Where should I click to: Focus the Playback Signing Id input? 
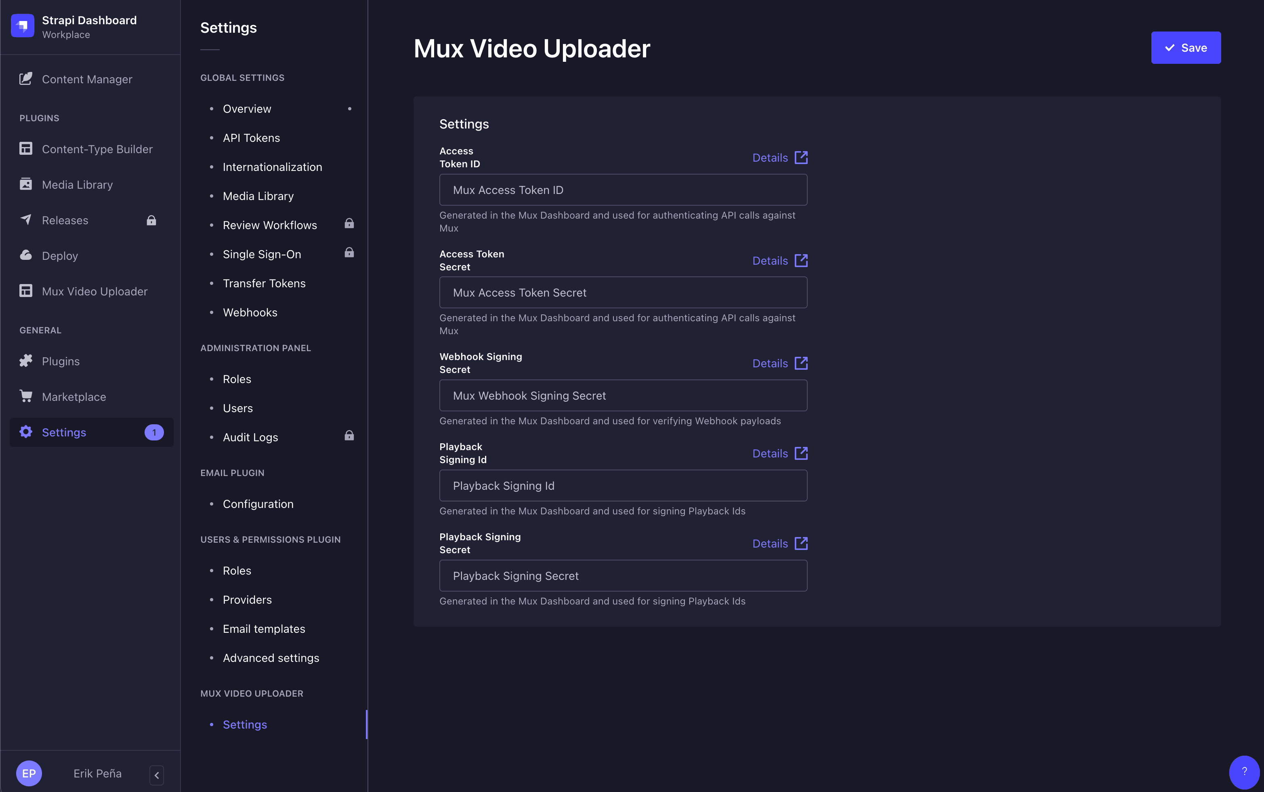[623, 486]
